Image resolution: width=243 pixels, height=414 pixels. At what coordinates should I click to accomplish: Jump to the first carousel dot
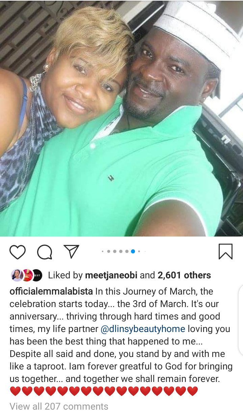click(103, 251)
